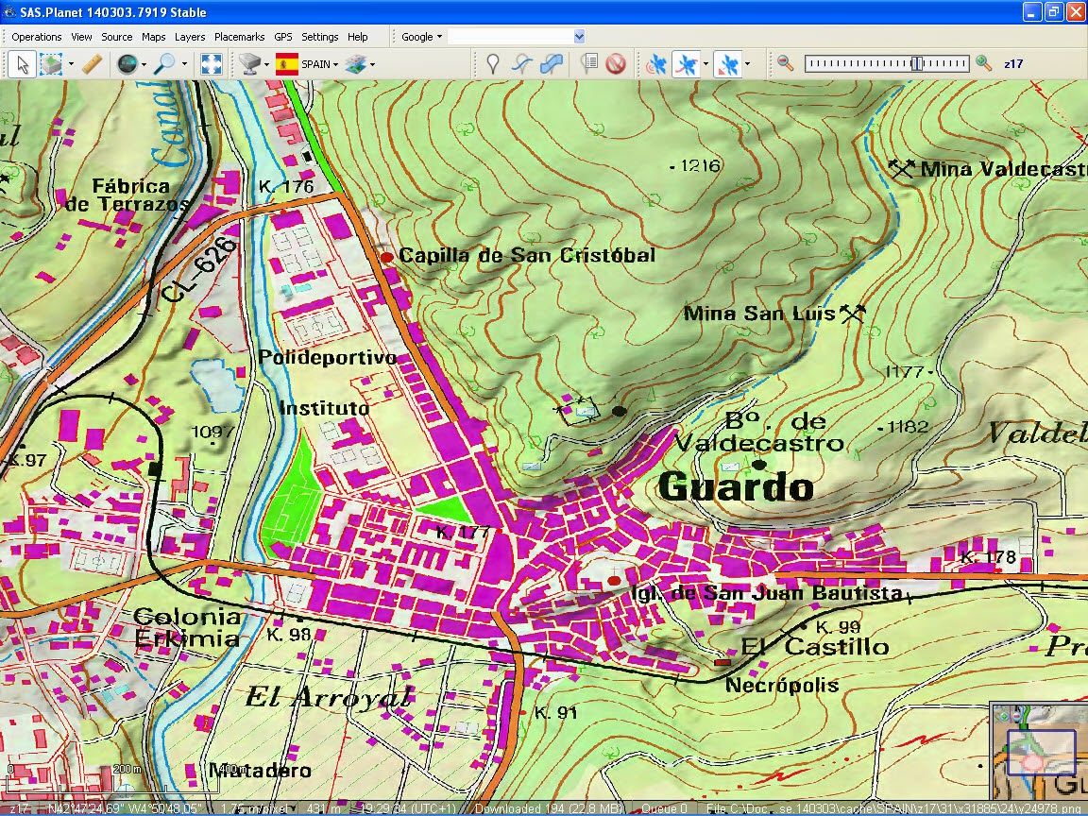Zoom out with the minus magnifier
This screenshot has width=1088, height=816.
[x=786, y=64]
